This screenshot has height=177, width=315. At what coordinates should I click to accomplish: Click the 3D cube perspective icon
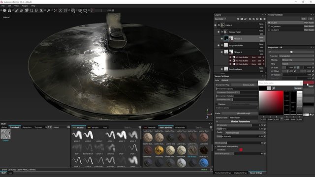tap(85, 10)
